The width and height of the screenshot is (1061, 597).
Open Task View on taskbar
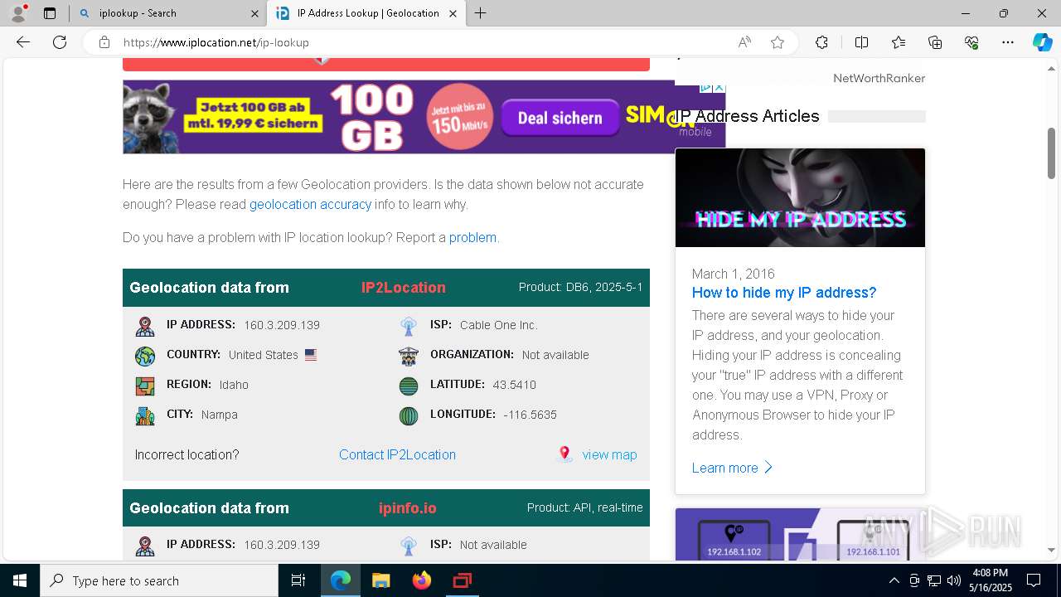click(298, 580)
